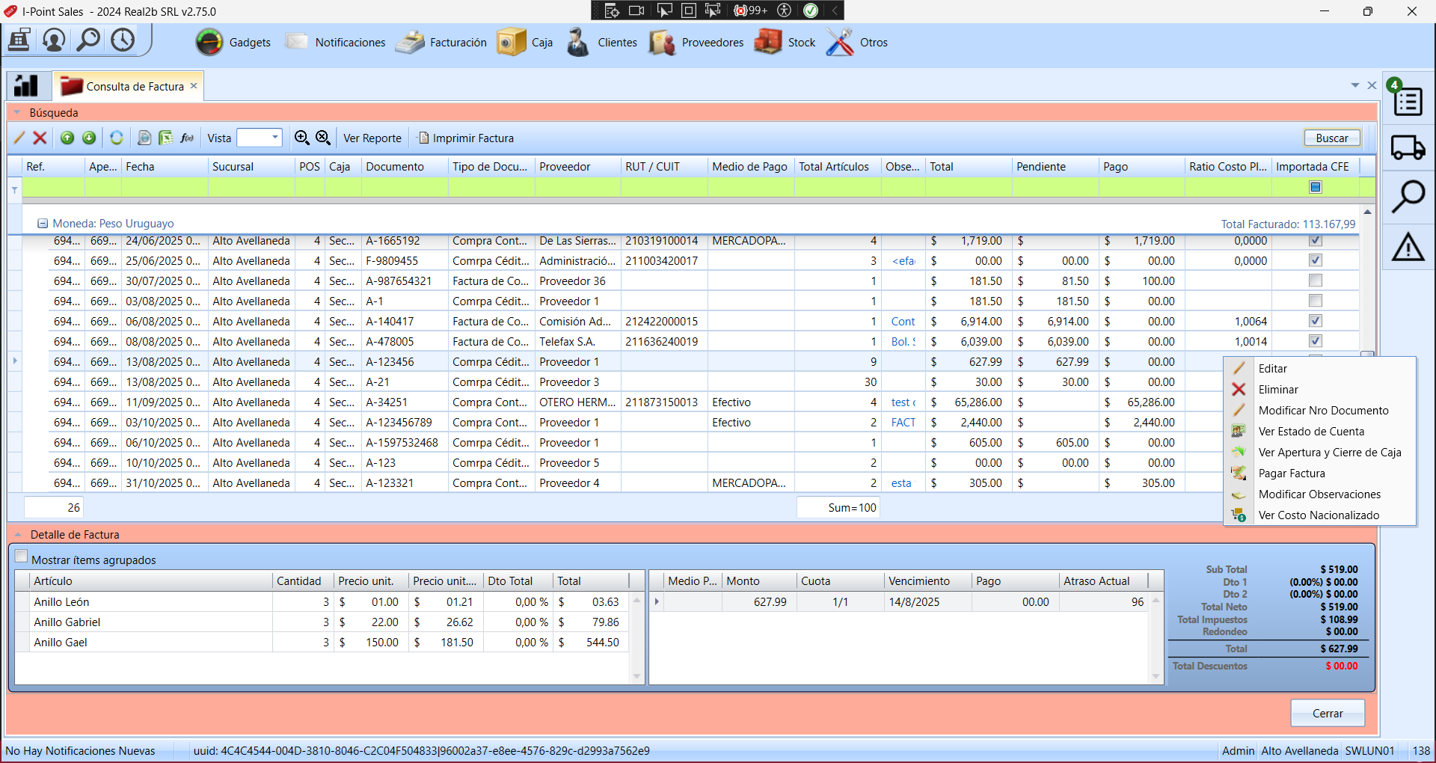The image size is (1436, 763).
Task: Click the red X delete icon in toolbar
Action: pos(40,138)
